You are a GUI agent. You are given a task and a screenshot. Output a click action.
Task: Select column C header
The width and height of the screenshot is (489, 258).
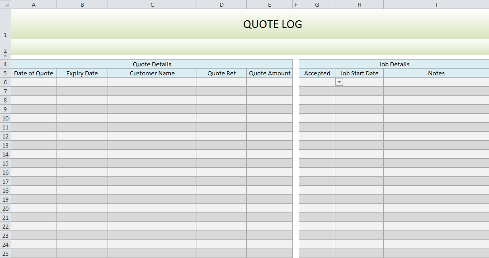tap(152, 5)
